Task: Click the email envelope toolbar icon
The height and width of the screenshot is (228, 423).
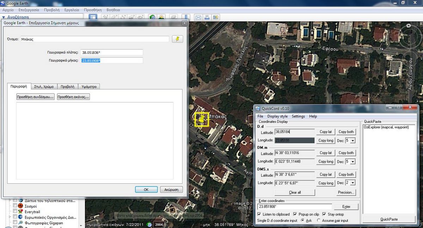Action: click(x=198, y=17)
